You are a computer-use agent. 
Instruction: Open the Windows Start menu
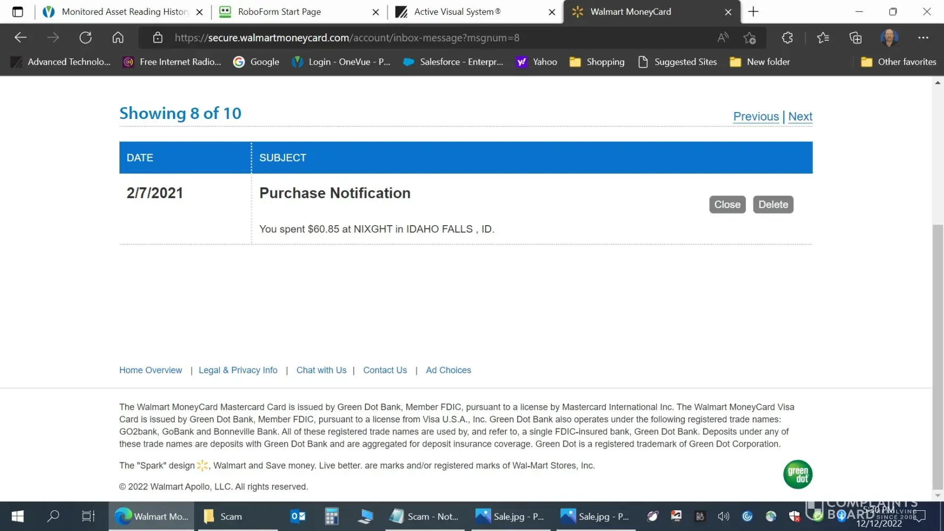tap(18, 516)
